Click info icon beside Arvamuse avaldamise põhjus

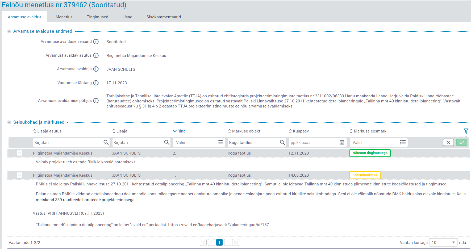click(96, 101)
